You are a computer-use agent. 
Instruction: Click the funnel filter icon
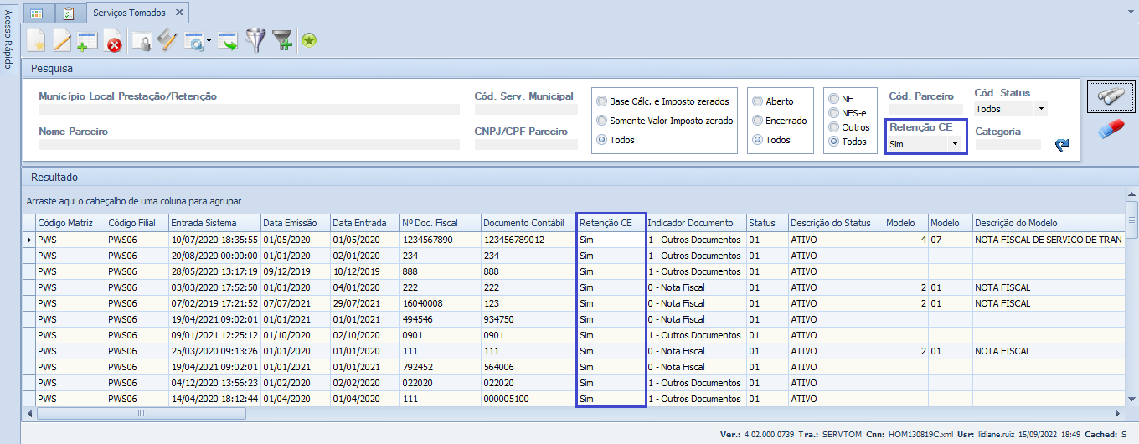255,40
